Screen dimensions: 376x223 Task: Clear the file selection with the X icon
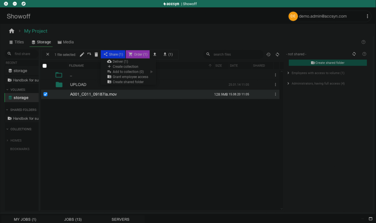pos(48,54)
